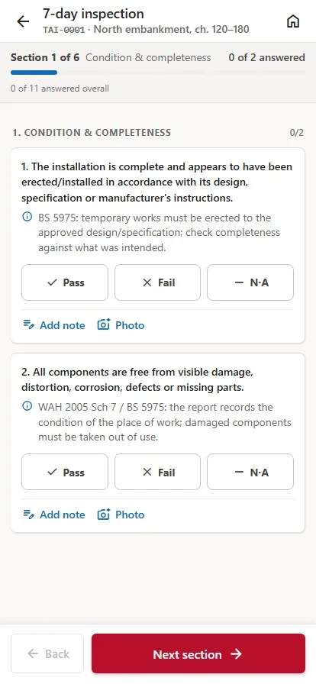
Task: Click the info icon beside the BS 5975 guidance
Action: pyautogui.click(x=27, y=218)
